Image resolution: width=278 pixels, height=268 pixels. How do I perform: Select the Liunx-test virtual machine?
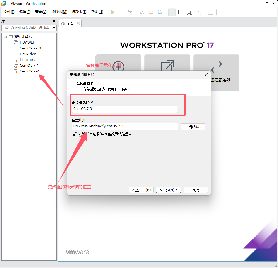coord(28,60)
